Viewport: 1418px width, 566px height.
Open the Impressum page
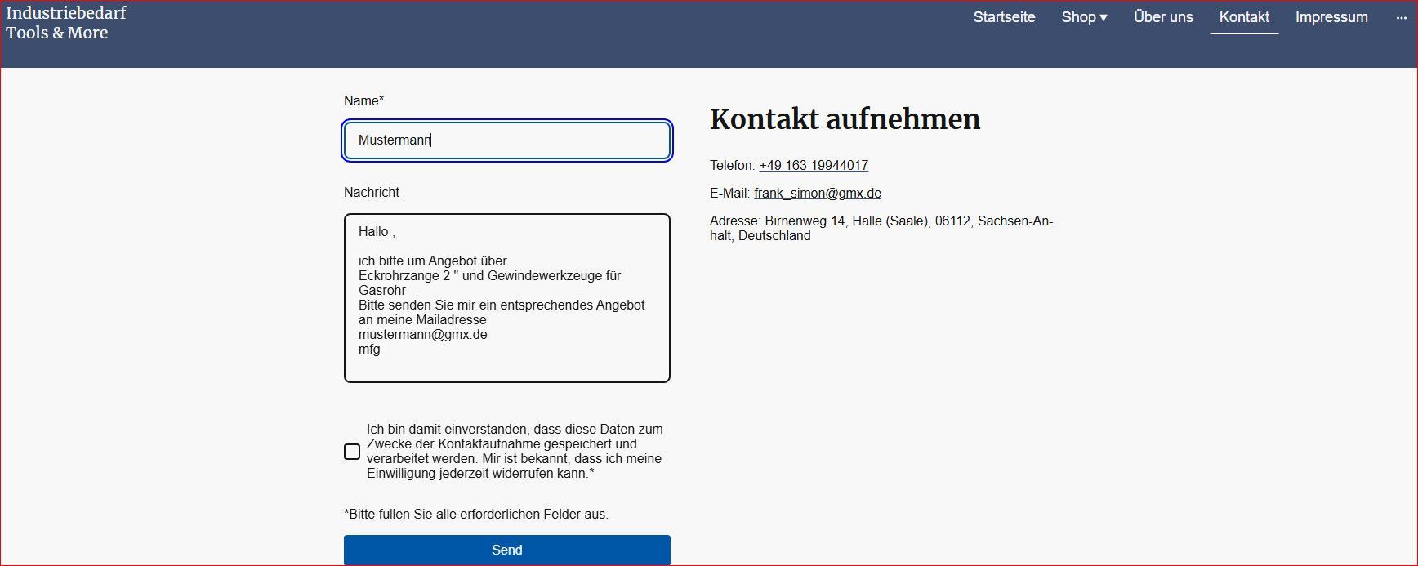[x=1331, y=17]
